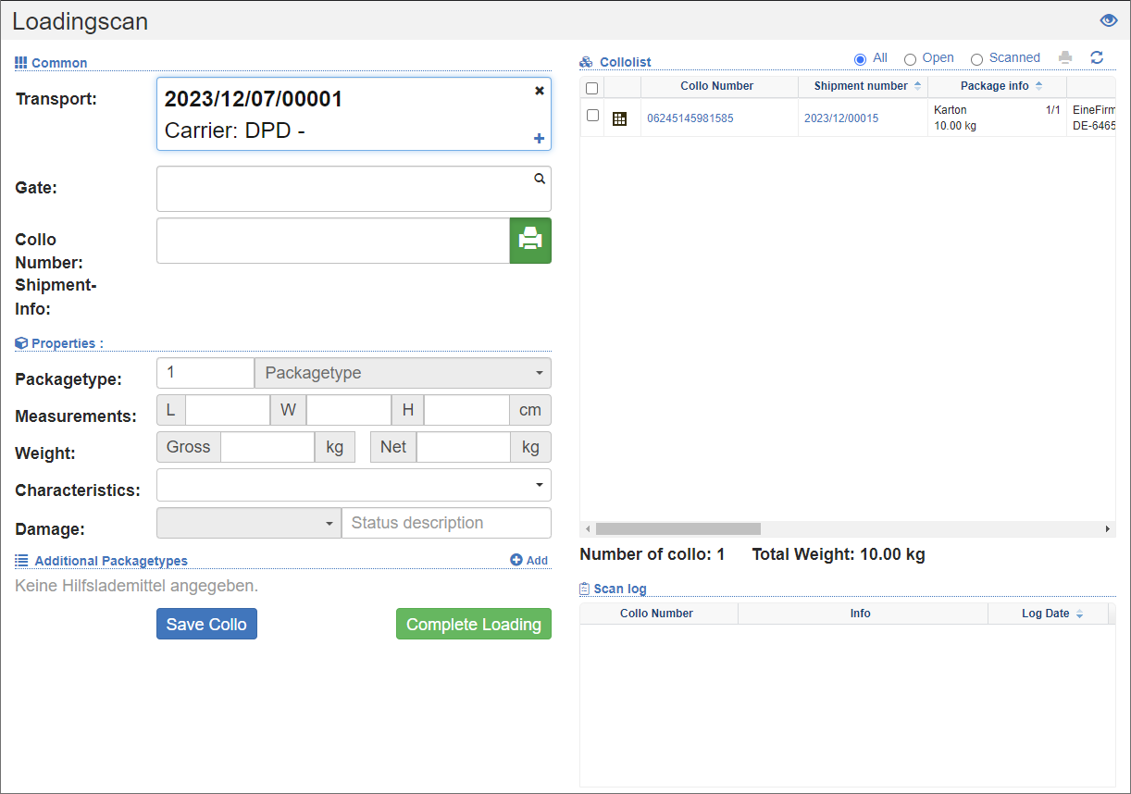Screen dimensions: 1131x794
Task: Click the grid icon in collo row
Action: (x=620, y=118)
